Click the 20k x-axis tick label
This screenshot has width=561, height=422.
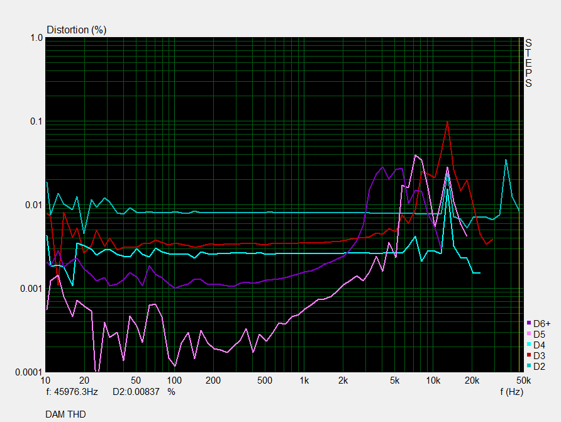click(x=472, y=380)
